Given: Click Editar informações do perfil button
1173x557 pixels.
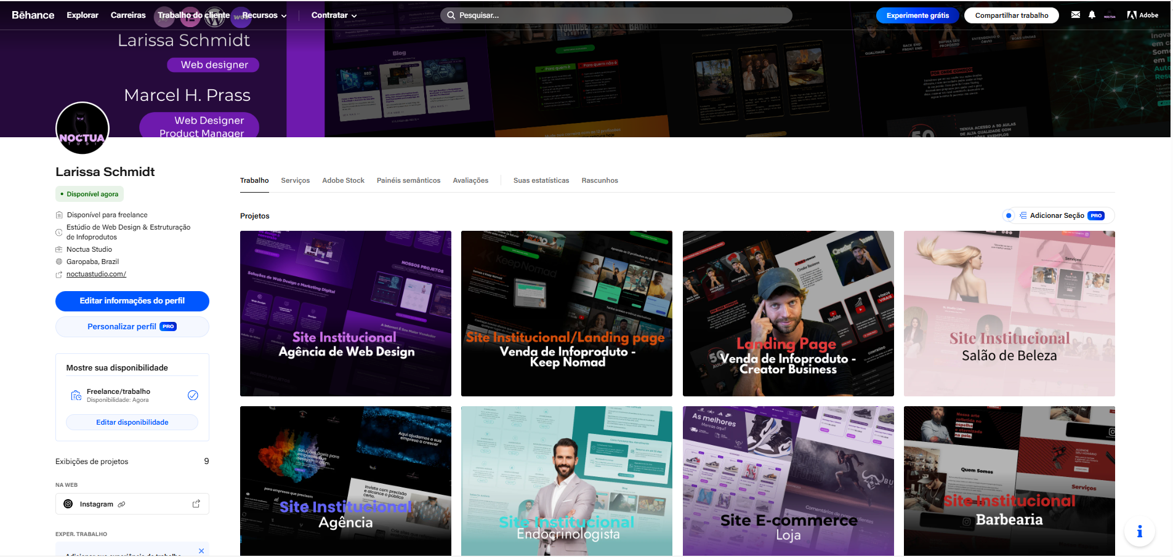Looking at the screenshot, I should click(132, 301).
